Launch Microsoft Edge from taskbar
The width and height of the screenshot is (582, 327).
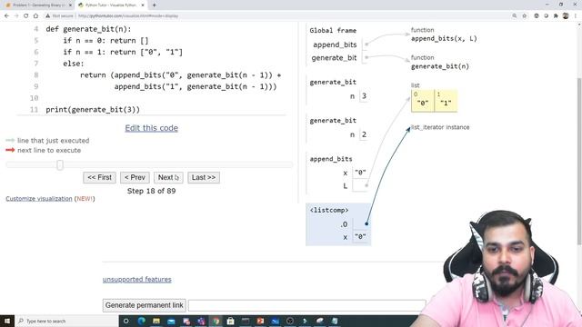[142, 321]
